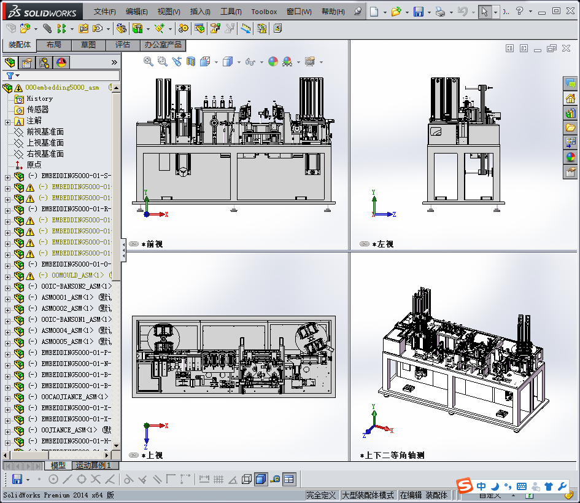Expand the OOMOULD_ASM subassembly node

tap(8, 276)
